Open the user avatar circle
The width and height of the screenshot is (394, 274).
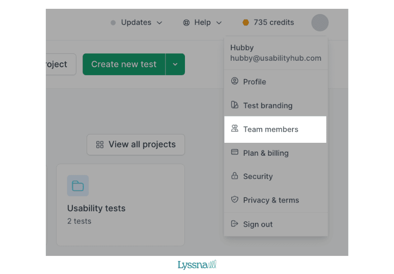(320, 22)
